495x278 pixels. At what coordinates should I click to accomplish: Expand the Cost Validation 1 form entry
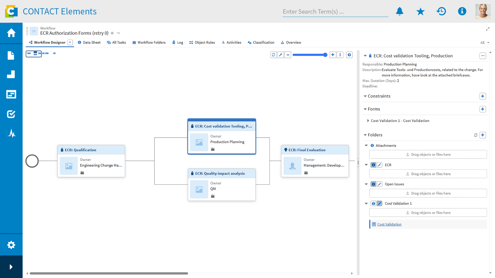pos(368,121)
